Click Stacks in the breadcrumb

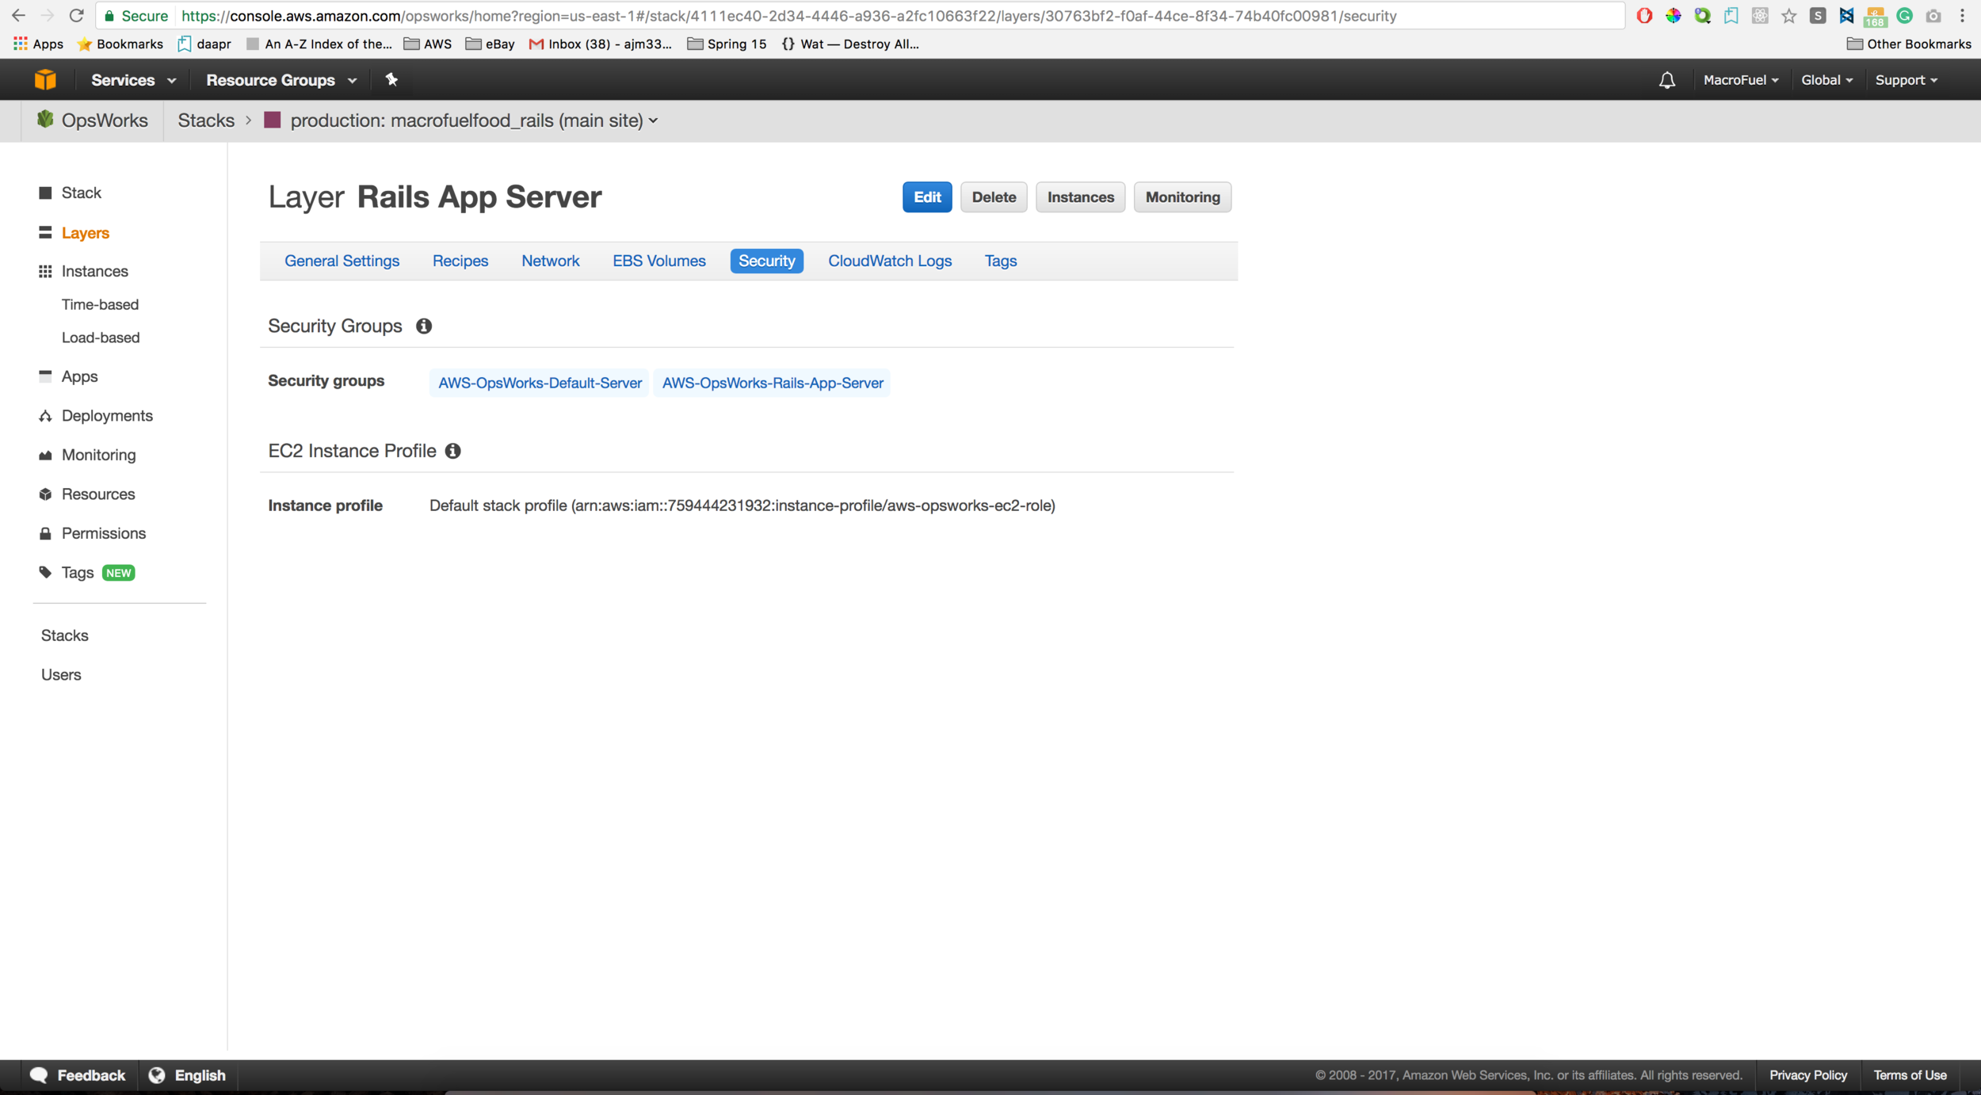point(206,120)
